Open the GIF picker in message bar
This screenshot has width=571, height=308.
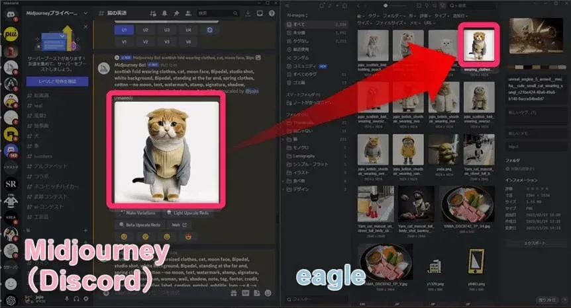coord(246,293)
